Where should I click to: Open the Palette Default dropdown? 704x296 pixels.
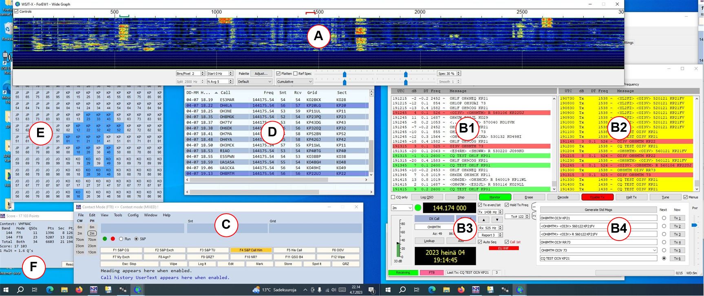pyautogui.click(x=255, y=82)
